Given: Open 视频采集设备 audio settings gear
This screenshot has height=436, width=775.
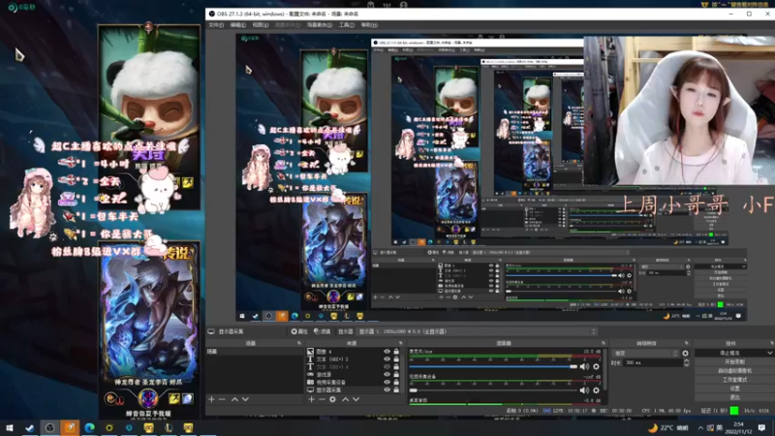Looking at the screenshot, I should (x=596, y=390).
